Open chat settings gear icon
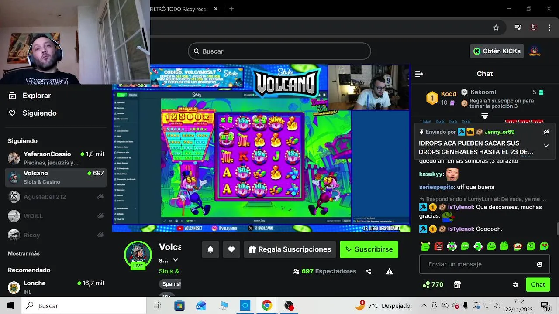 click(x=515, y=285)
